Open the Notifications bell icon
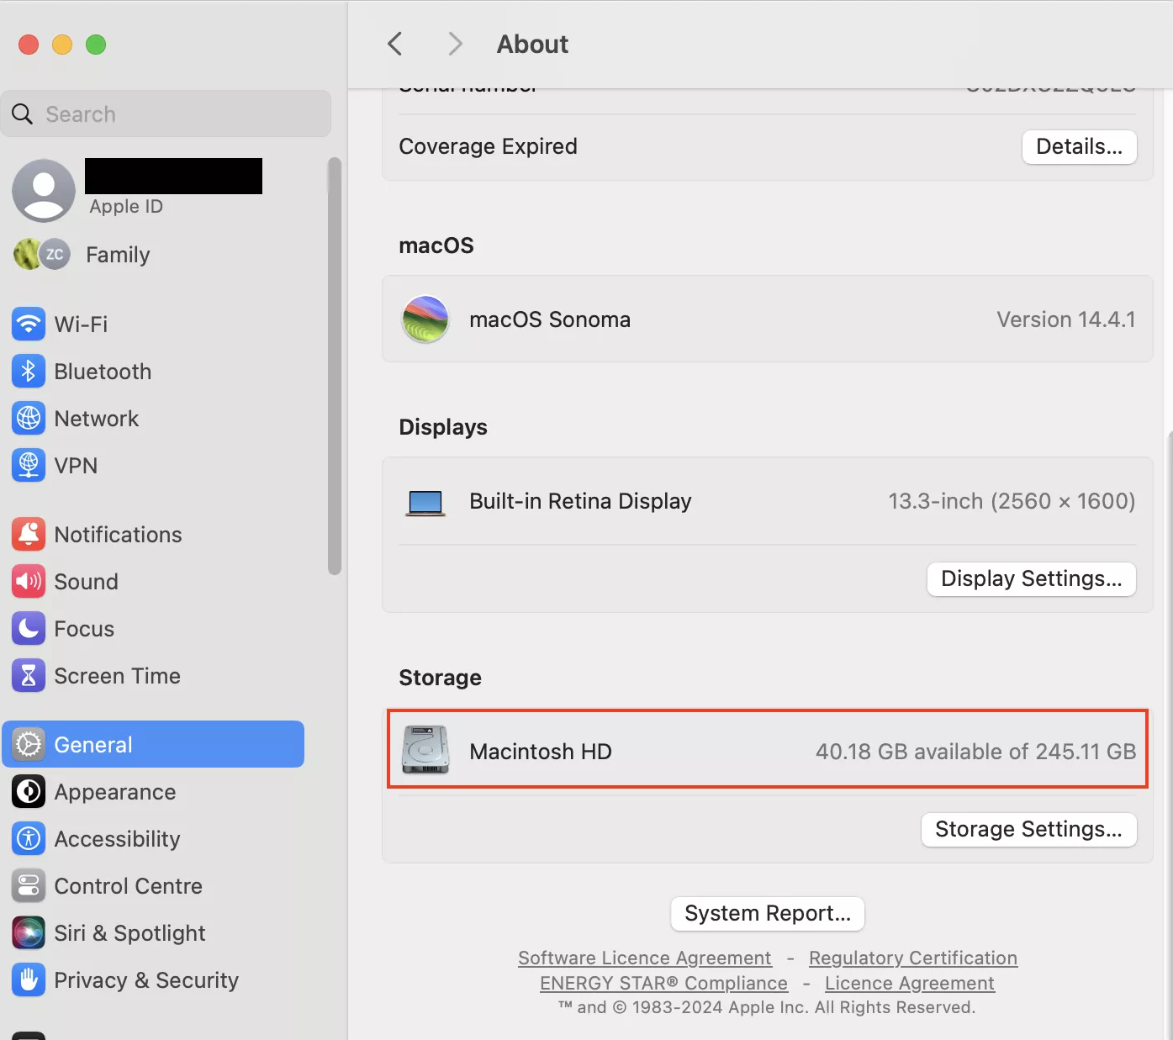Screen dimensions: 1173x1040 [29, 534]
